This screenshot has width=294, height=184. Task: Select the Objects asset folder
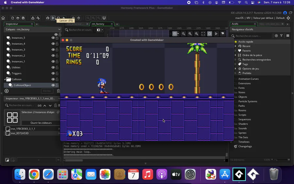[243, 97]
